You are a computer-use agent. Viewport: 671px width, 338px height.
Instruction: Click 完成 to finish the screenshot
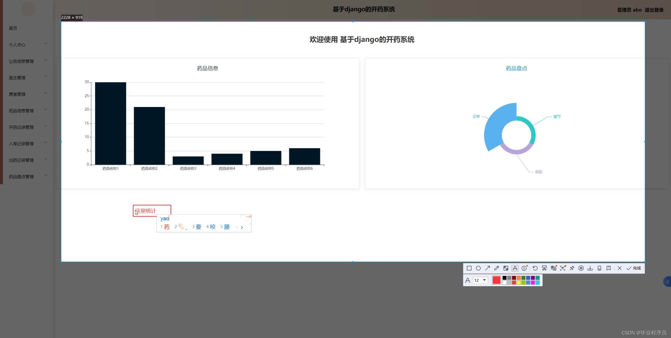[x=634, y=268]
